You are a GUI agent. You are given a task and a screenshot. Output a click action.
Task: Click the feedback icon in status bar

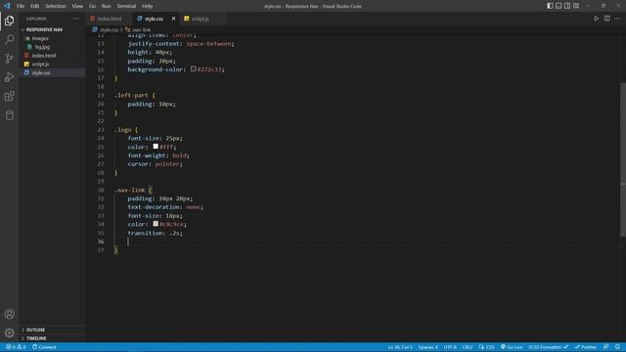[x=606, y=347]
